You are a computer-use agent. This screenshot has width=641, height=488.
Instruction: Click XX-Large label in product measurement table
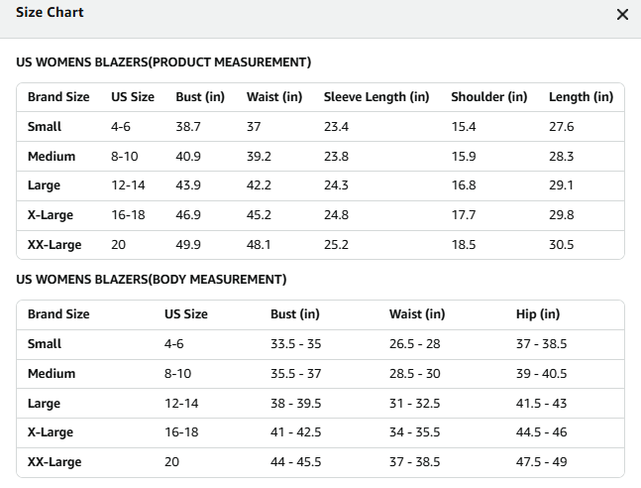click(x=54, y=245)
